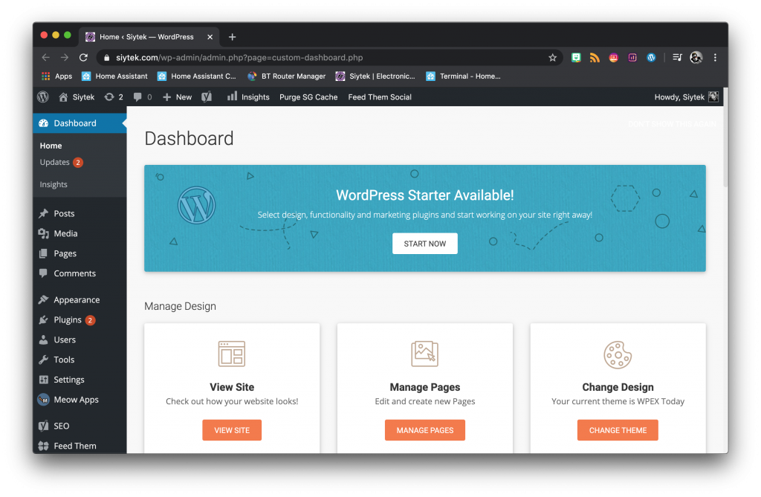Open the updates icon showing 2
Image resolution: width=761 pixels, height=497 pixels.
point(114,97)
